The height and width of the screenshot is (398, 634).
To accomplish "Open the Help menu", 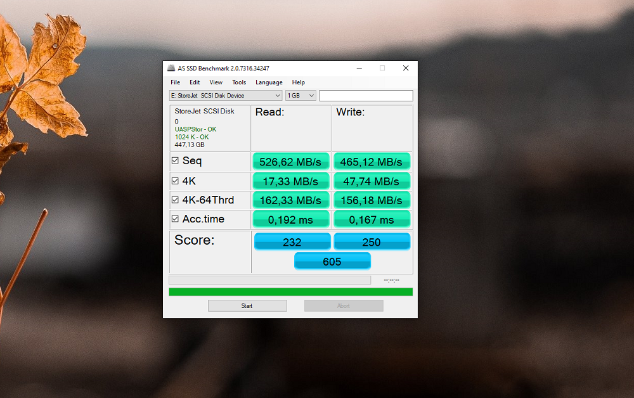I will (298, 82).
